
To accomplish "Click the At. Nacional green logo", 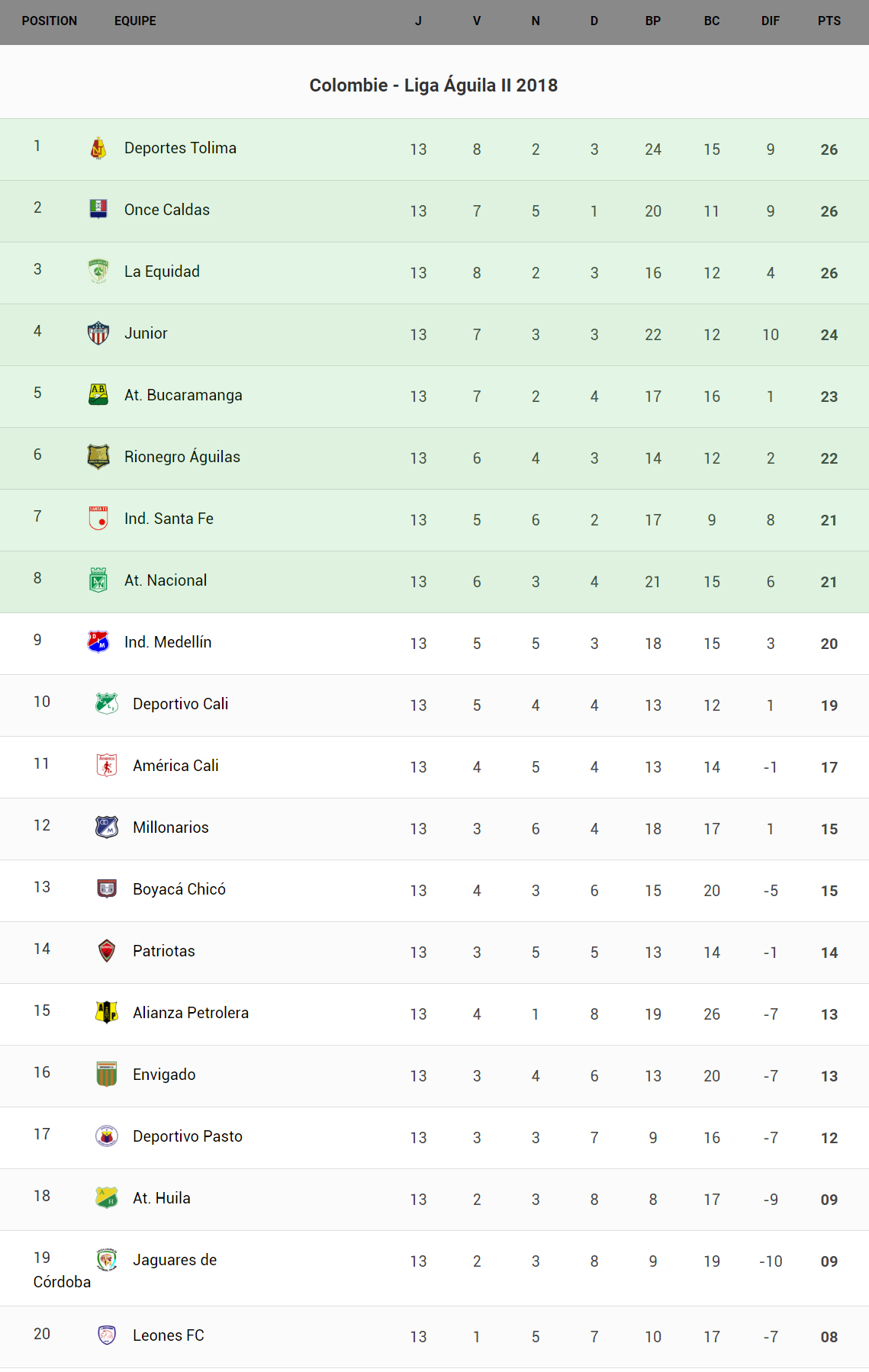I will point(98,580).
